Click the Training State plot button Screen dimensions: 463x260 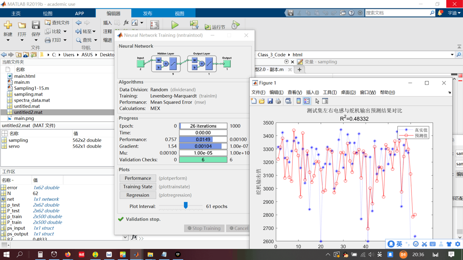pos(138,186)
